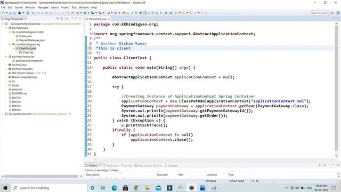The height and width of the screenshot is (192, 341).
Task: Collapse the main method fold at line 13
Action: coord(92,68)
